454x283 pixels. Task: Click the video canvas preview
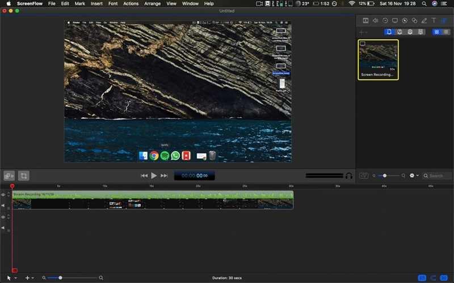click(178, 91)
